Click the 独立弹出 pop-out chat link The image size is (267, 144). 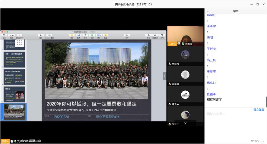(x=259, y=110)
